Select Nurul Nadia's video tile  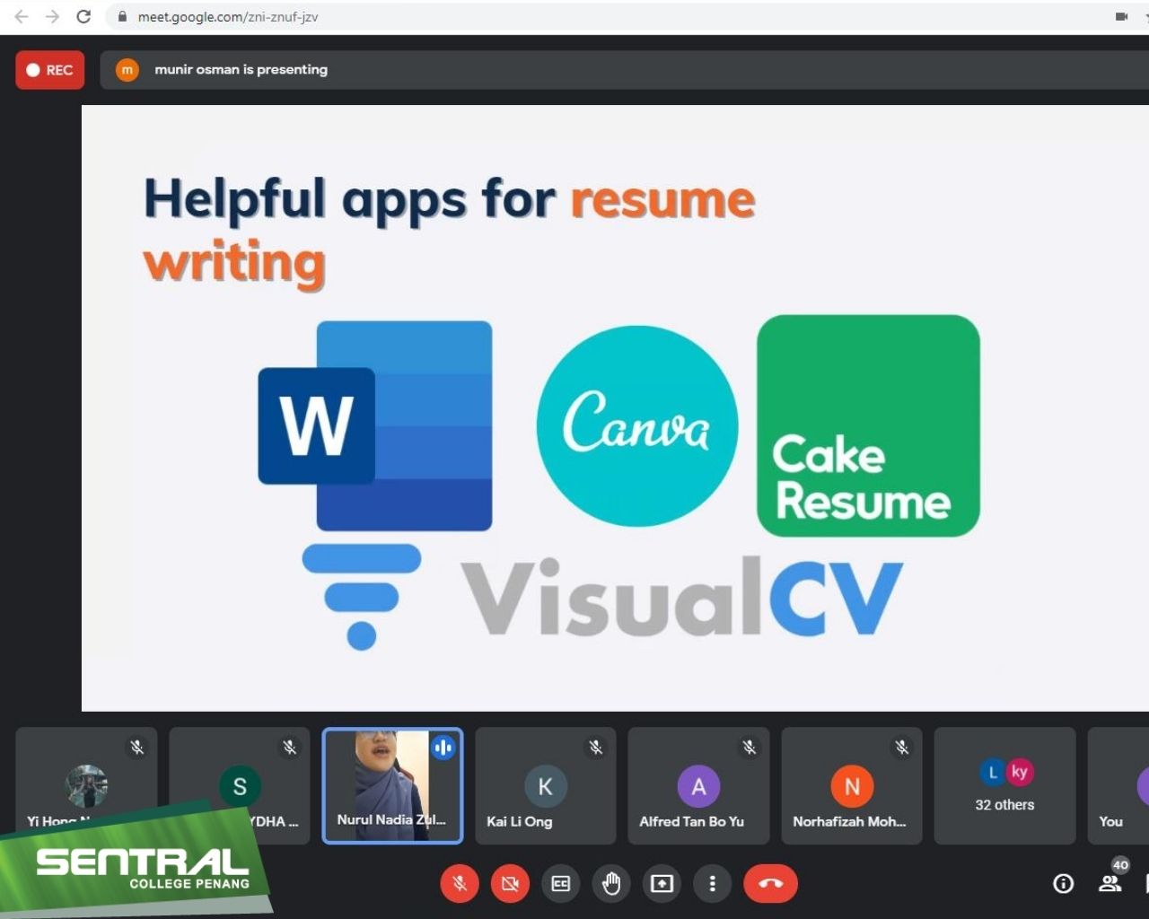[x=392, y=785]
